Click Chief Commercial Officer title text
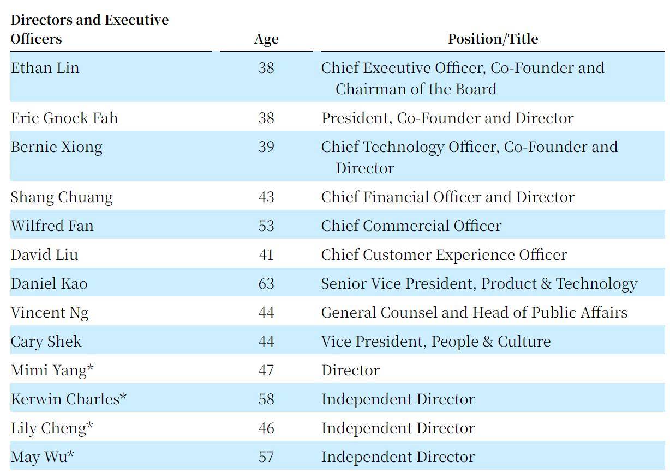Image resolution: width=670 pixels, height=474 pixels. [x=411, y=226]
